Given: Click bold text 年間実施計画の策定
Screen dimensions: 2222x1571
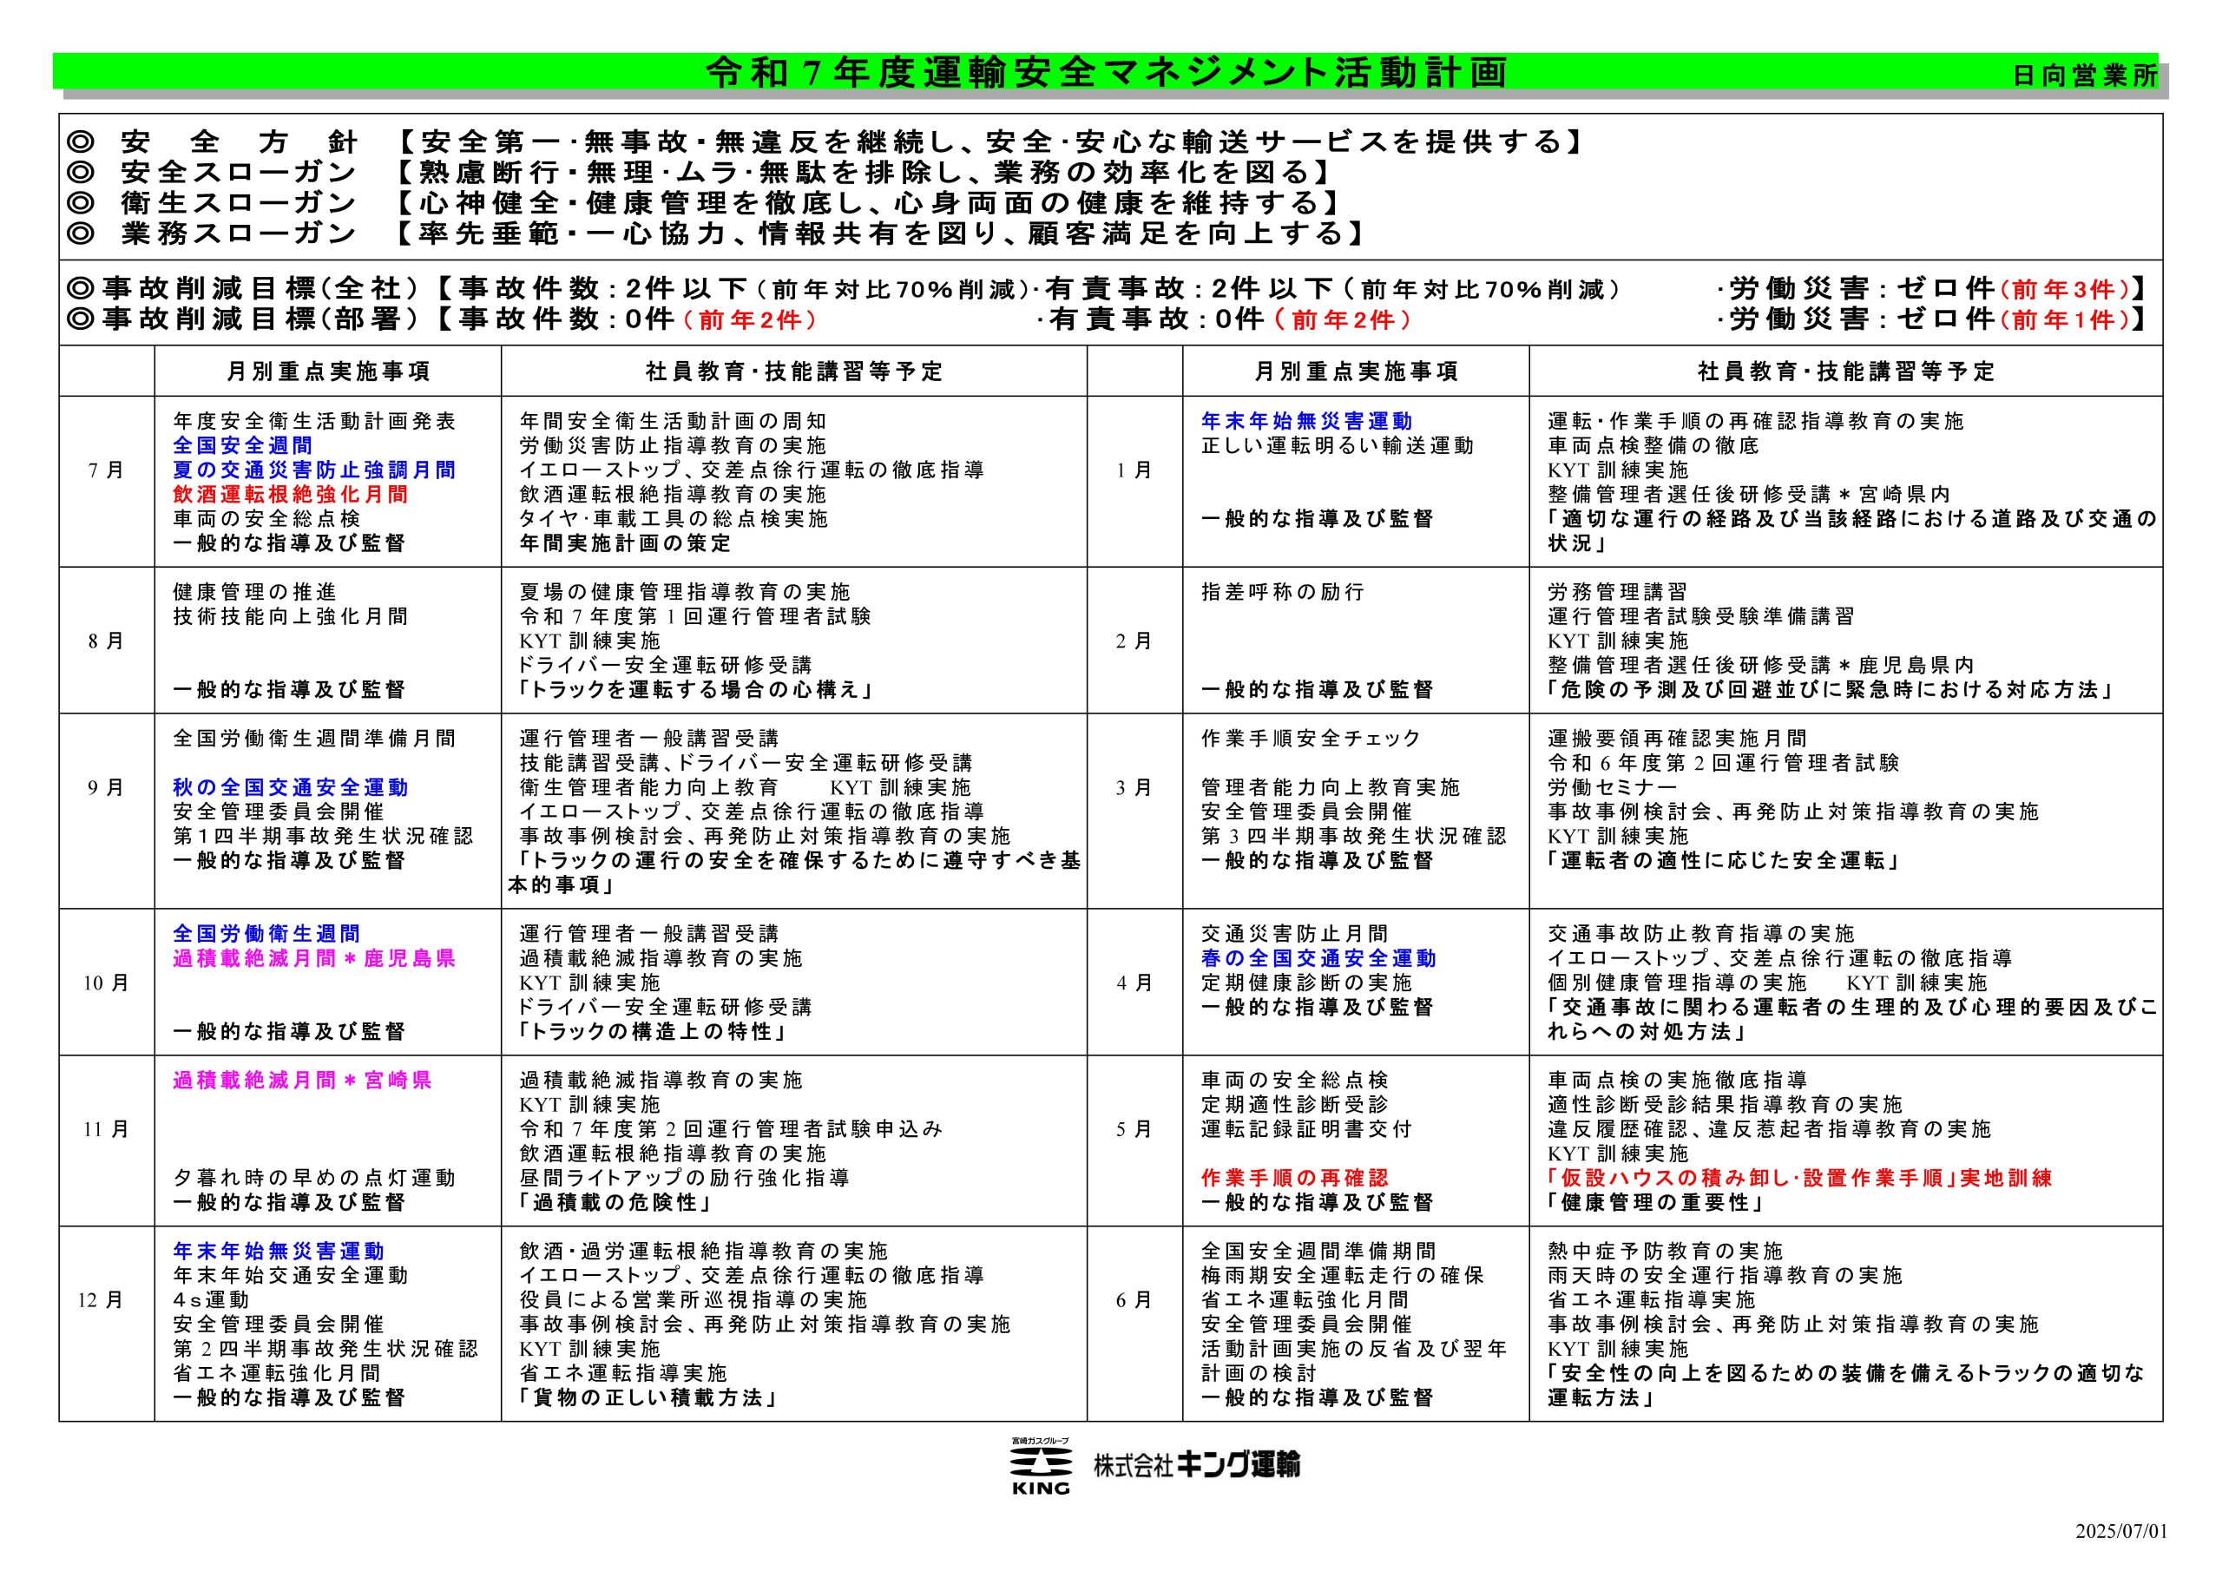Looking at the screenshot, I should pyautogui.click(x=625, y=543).
